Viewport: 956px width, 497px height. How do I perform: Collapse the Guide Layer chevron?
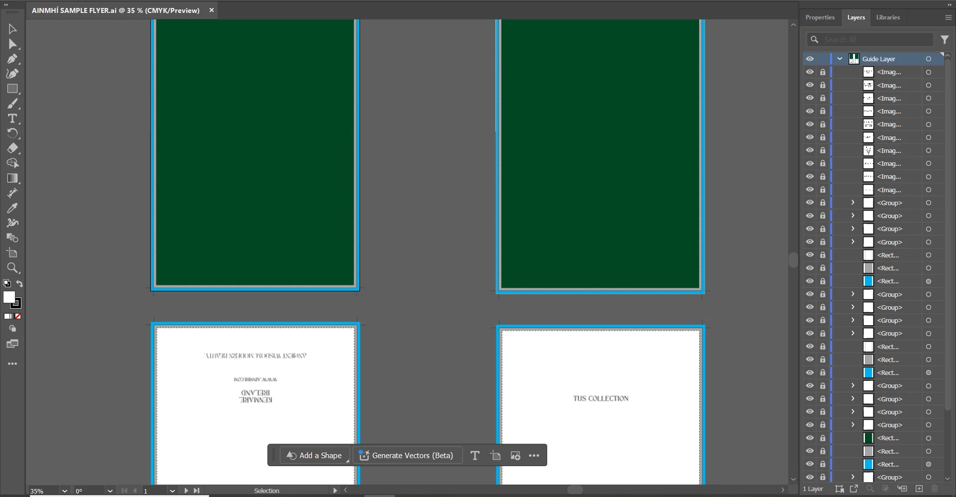pos(840,59)
